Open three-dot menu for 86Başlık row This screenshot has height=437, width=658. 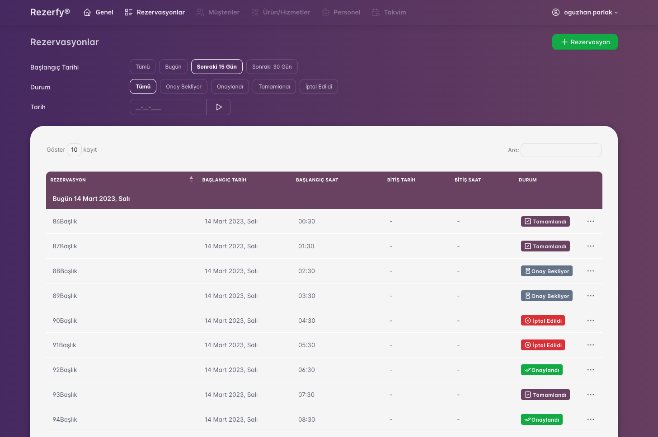(x=590, y=221)
